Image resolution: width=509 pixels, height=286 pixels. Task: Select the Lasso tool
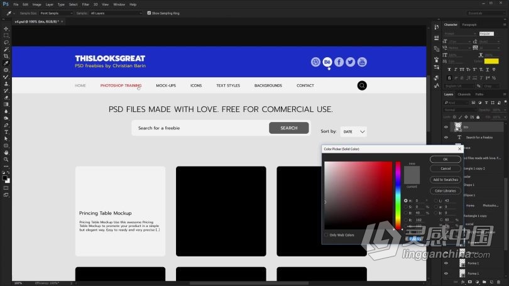click(x=6, y=42)
